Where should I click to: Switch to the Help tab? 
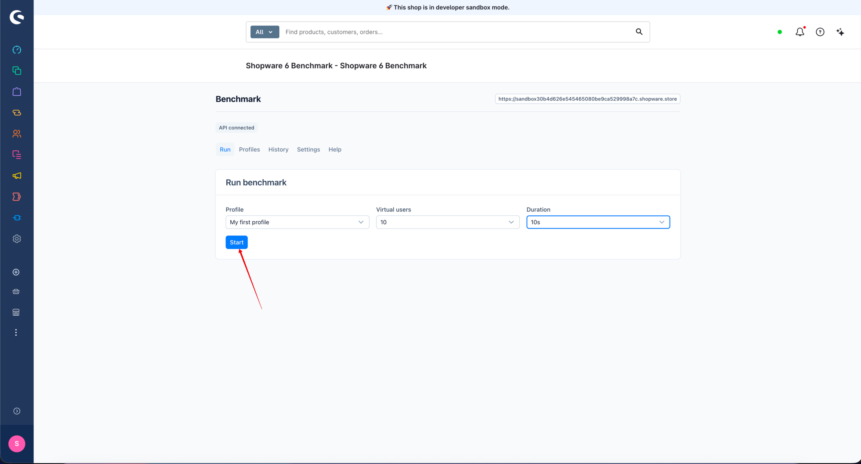coord(335,150)
